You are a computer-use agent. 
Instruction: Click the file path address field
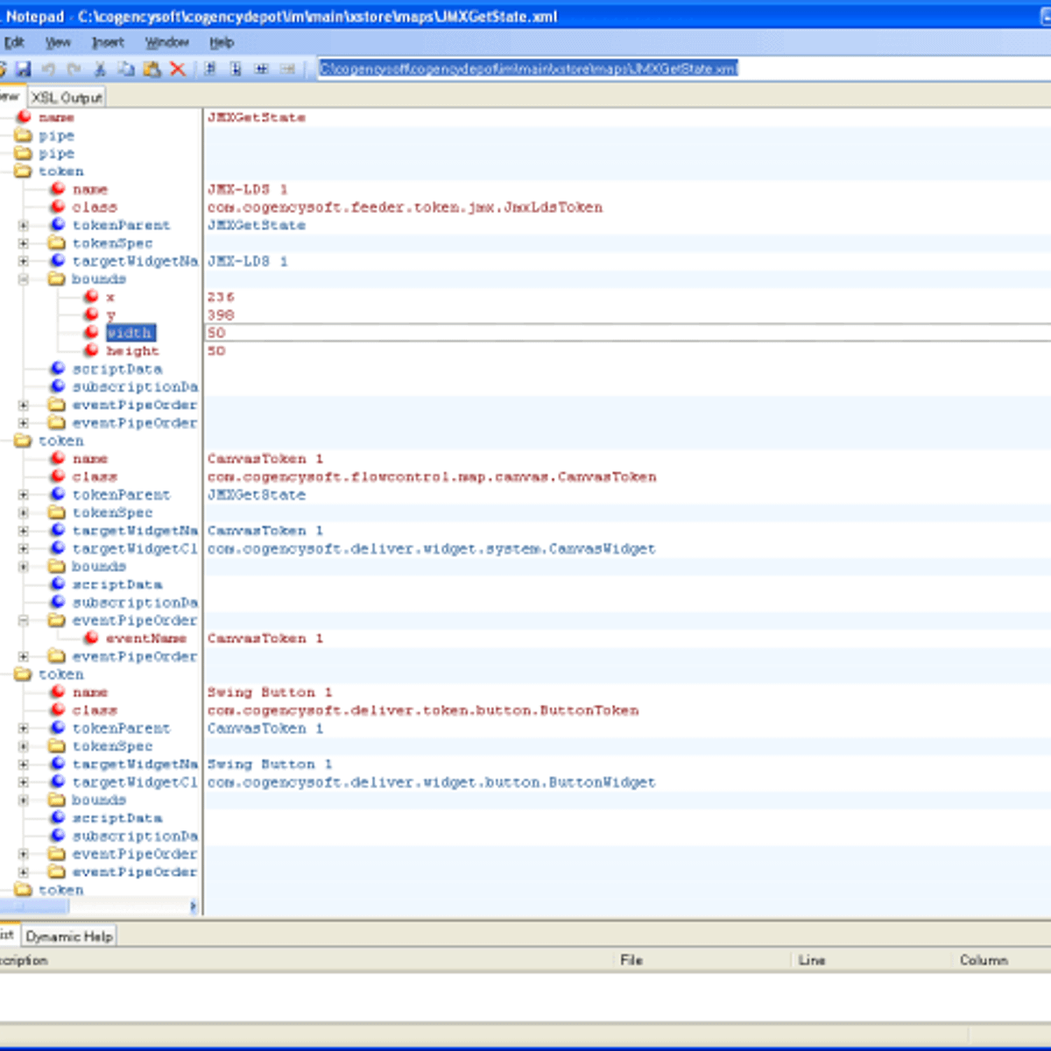[x=528, y=68]
